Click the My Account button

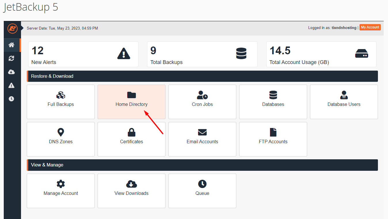tap(370, 27)
